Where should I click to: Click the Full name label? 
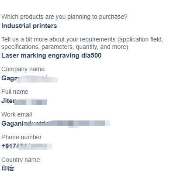coord(15,92)
